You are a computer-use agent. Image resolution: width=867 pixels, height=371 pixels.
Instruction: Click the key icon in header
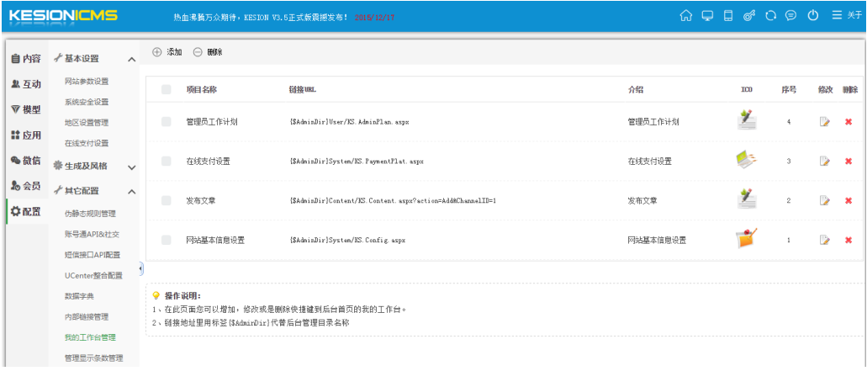[x=748, y=16]
